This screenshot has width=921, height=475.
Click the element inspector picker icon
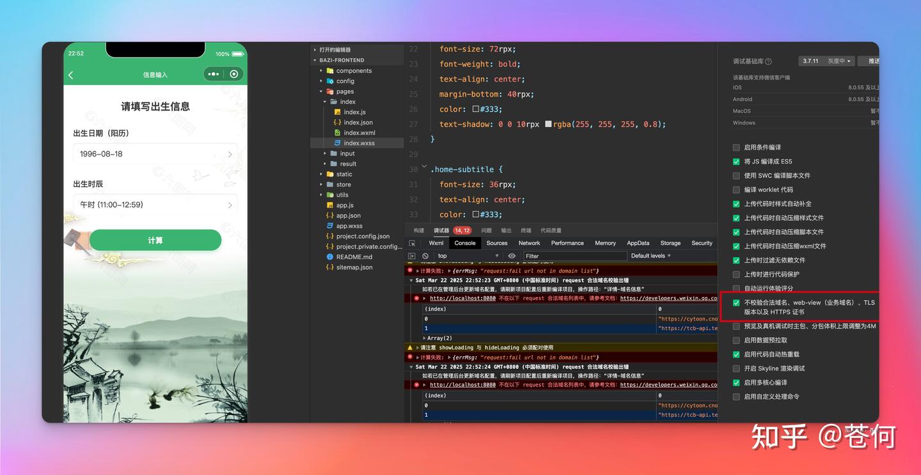coord(413,243)
